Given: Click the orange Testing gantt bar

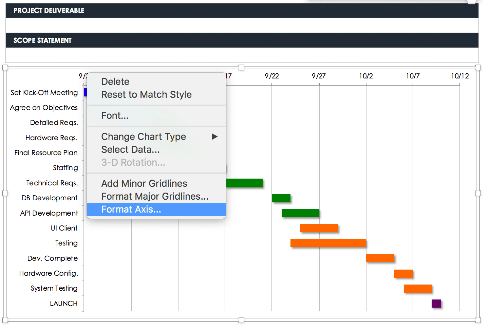Looking at the screenshot, I should tap(328, 243).
